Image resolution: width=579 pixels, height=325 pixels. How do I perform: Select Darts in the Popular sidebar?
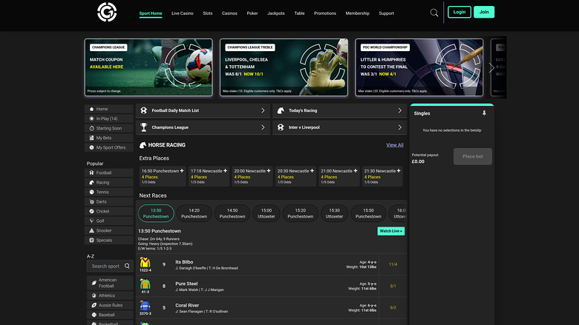pyautogui.click(x=102, y=201)
